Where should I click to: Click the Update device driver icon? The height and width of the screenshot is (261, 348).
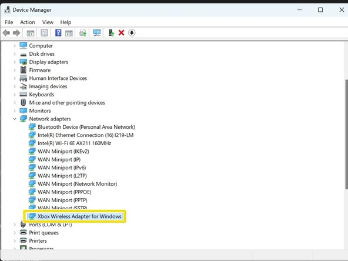pyautogui.click(x=83, y=33)
